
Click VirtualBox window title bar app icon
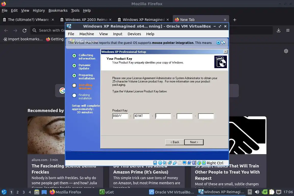pyautogui.click(x=69, y=26)
